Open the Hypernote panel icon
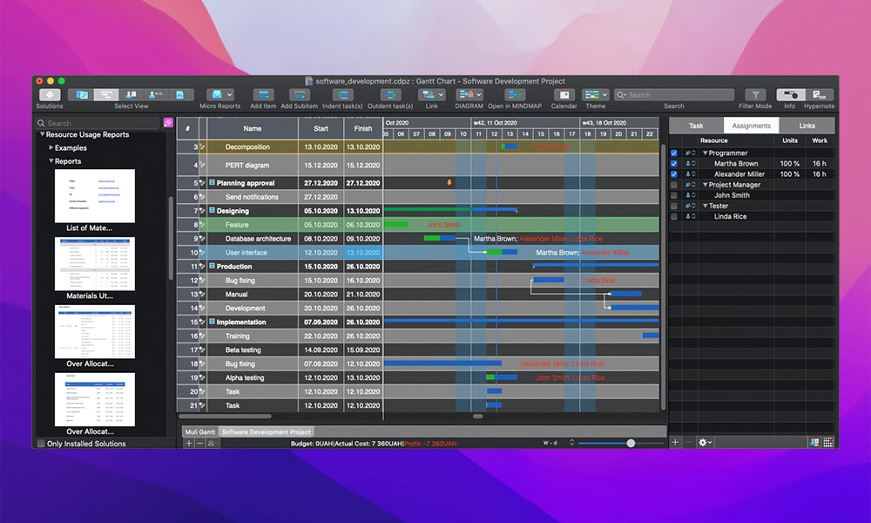This screenshot has height=523, width=871. coord(818,95)
